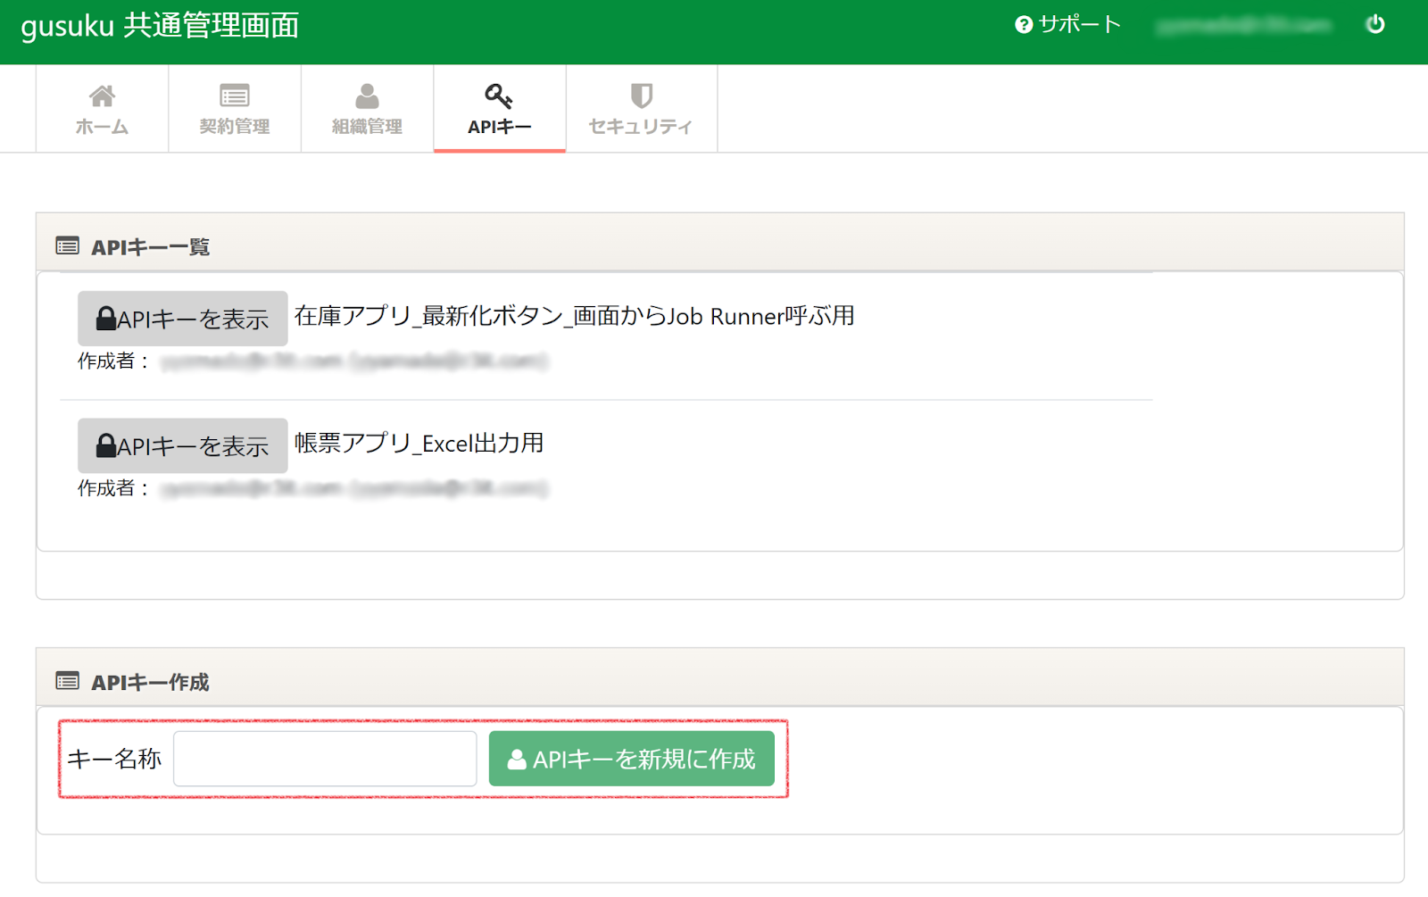
Task: Click 作成者 label under 帳票アプリ key
Action: 112,488
